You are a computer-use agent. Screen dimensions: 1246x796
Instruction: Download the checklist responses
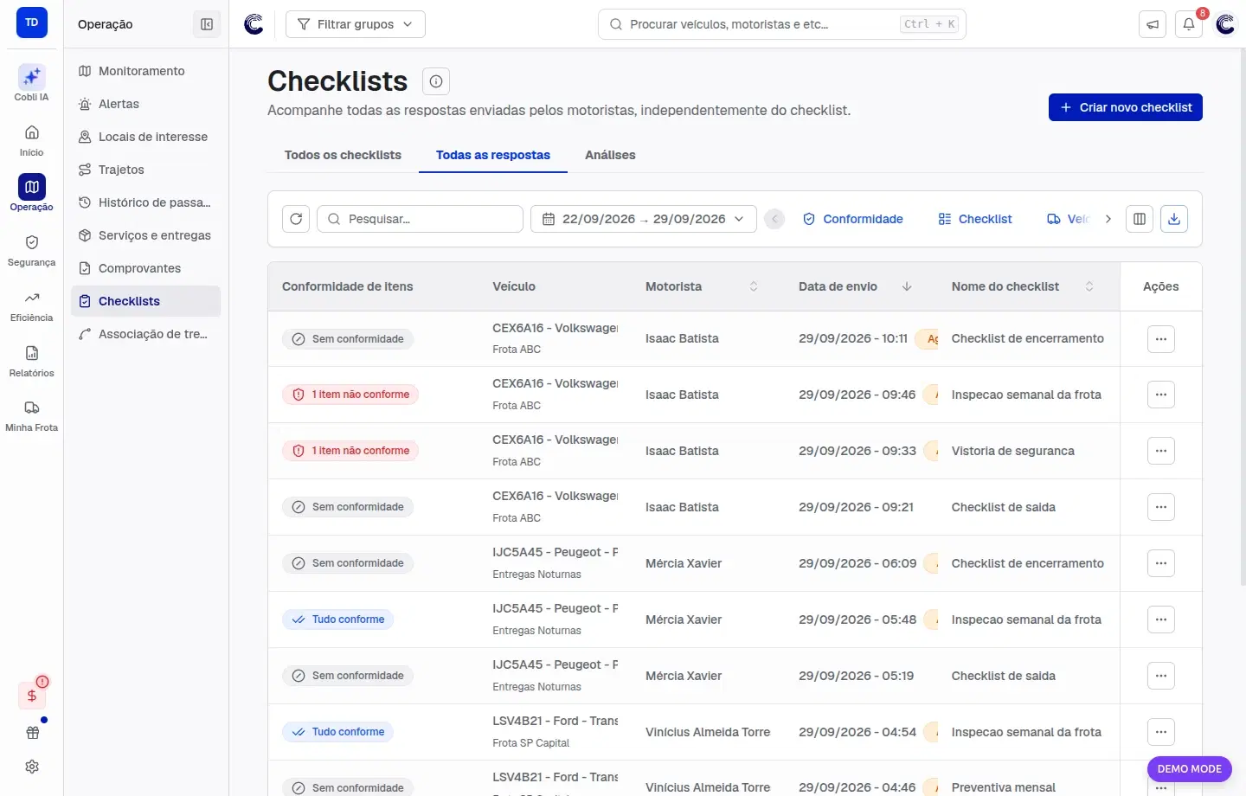click(1174, 219)
